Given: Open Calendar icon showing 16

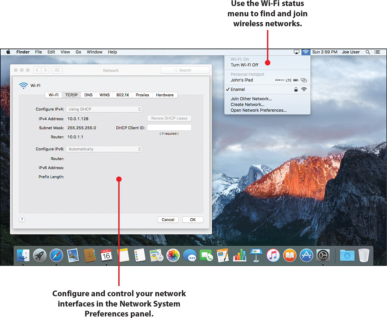Looking at the screenshot, I should (x=106, y=255).
